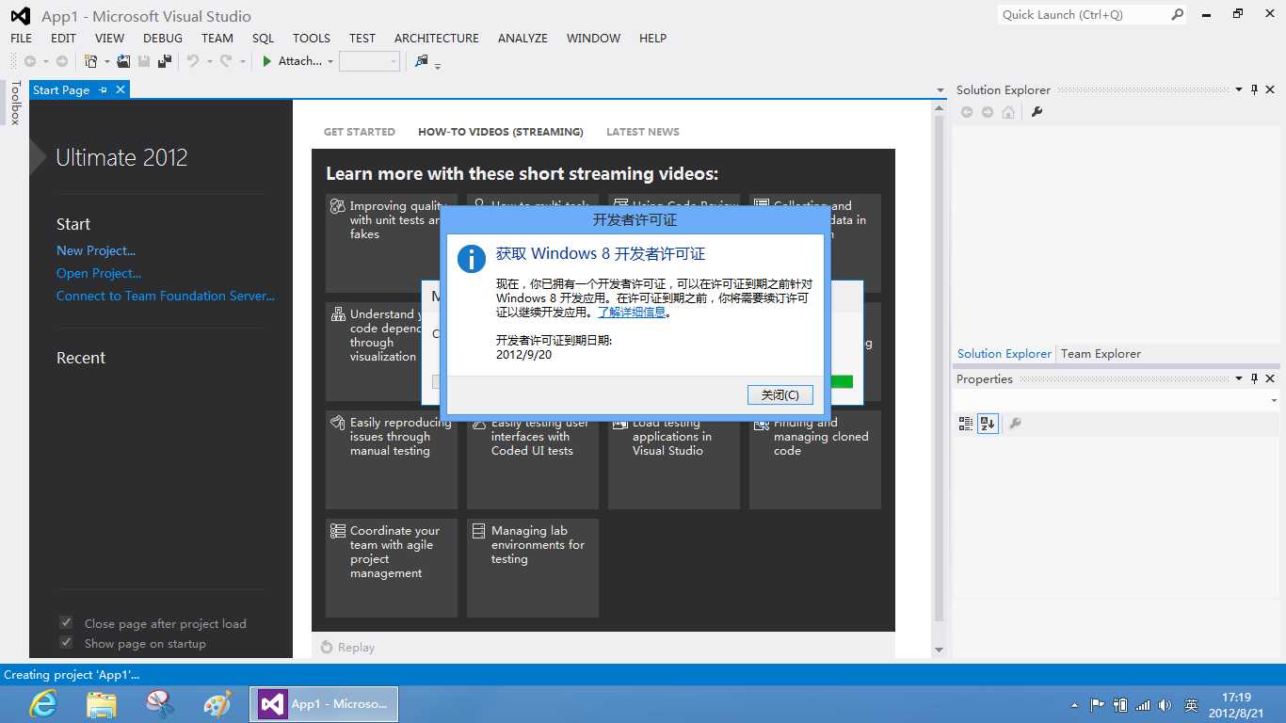This screenshot has width=1286, height=723.
Task: Pin the Solution Explorer panel
Action: (x=1254, y=89)
